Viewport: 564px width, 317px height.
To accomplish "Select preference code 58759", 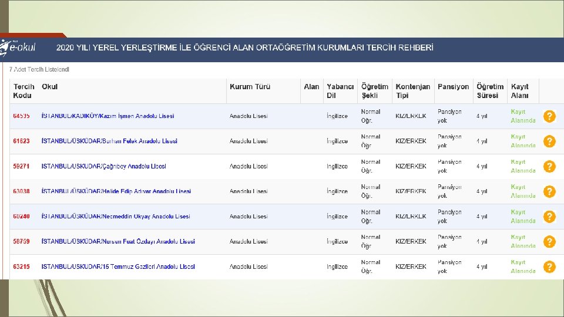I will (x=21, y=241).
